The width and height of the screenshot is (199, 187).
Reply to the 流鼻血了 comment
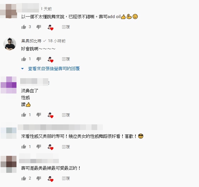click(x=66, y=115)
